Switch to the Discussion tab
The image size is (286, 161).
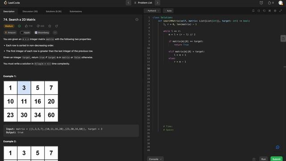(30, 12)
